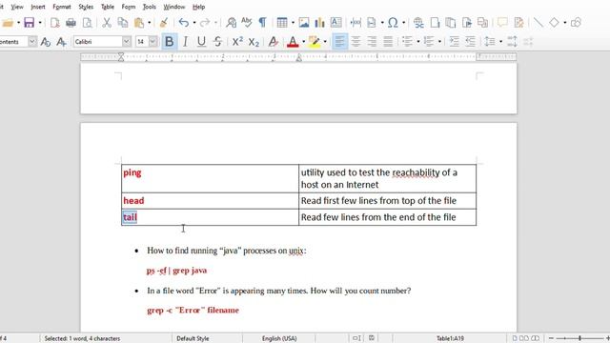Click word count 'Selected: 1 word, 4 characters'

tap(82, 339)
